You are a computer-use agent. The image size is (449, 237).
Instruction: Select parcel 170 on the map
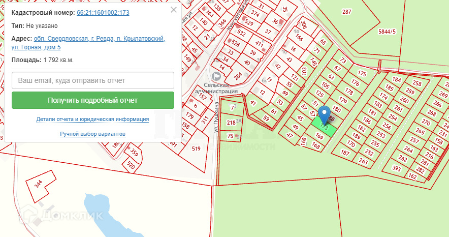[x=351, y=143]
